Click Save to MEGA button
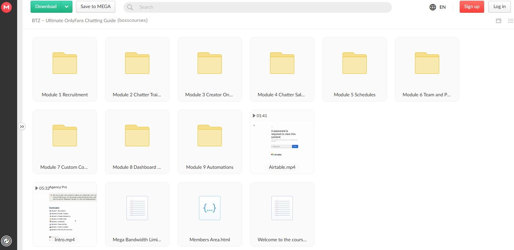 click(x=96, y=7)
